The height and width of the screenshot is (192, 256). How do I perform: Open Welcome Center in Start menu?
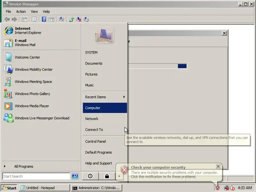click(42, 57)
